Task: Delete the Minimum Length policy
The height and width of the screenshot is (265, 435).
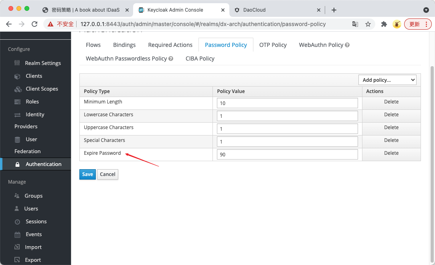Action: 391,102
